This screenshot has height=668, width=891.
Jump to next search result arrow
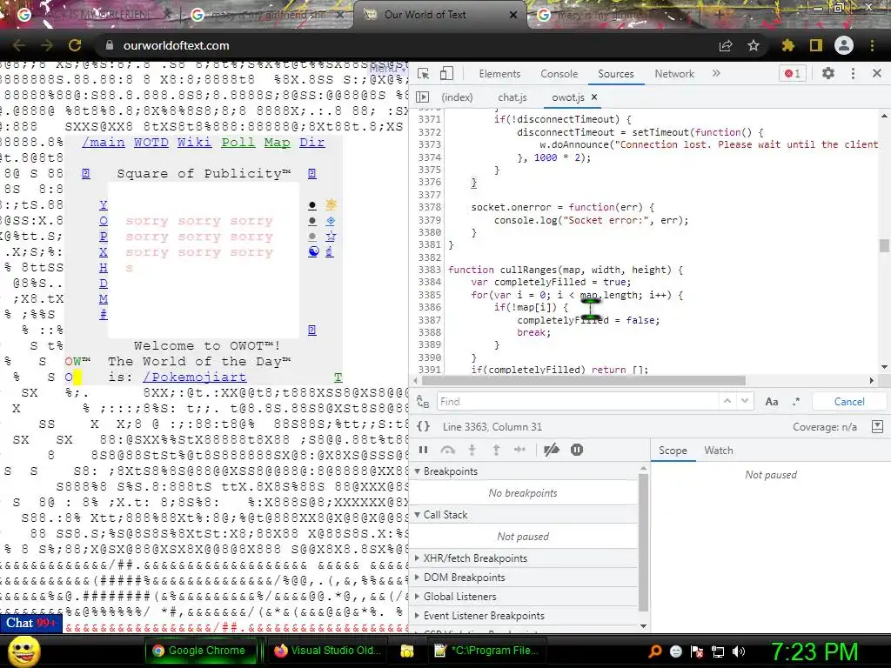(x=745, y=401)
